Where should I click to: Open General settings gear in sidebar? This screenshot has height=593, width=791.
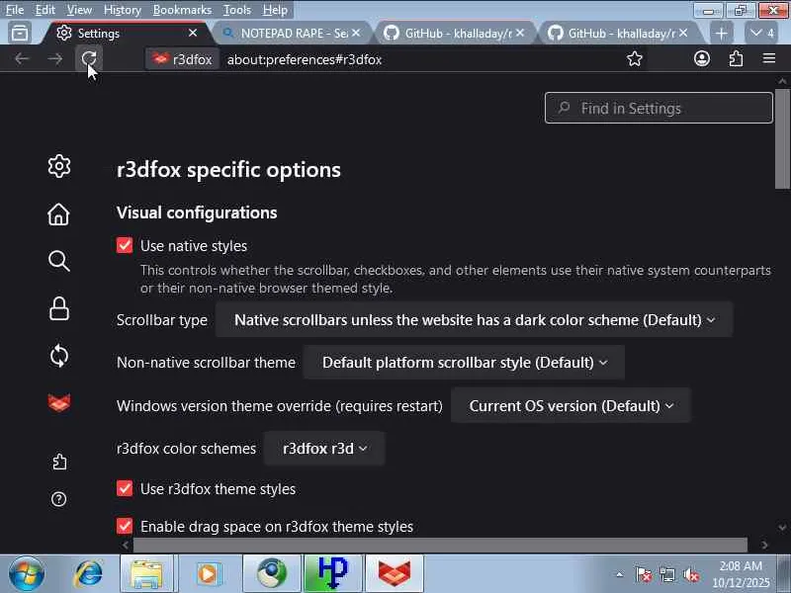[59, 166]
